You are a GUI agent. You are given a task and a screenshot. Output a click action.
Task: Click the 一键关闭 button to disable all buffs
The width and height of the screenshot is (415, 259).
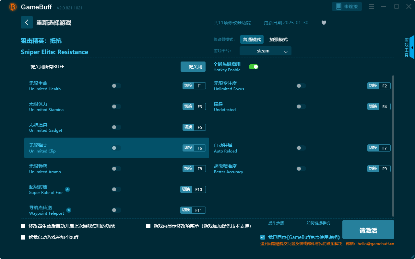coord(193,66)
